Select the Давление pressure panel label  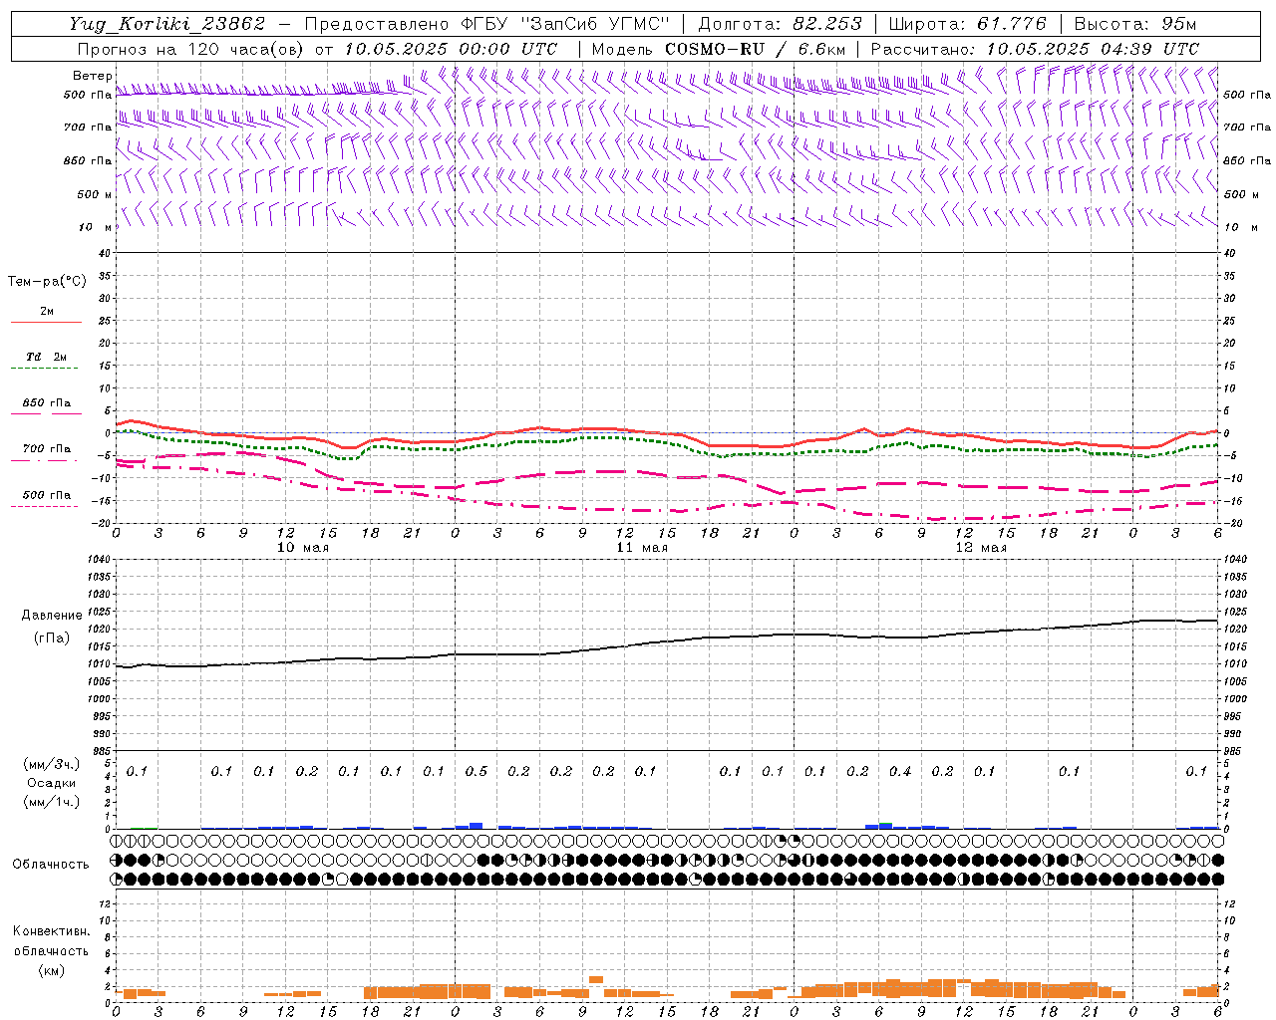pos(52,616)
